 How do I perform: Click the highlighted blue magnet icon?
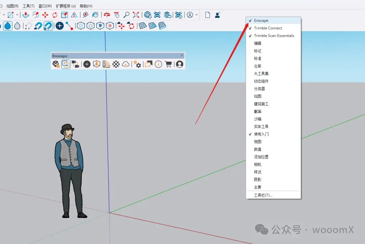coord(48,26)
